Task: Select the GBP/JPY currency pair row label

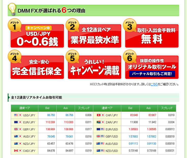Action: (29, 129)
